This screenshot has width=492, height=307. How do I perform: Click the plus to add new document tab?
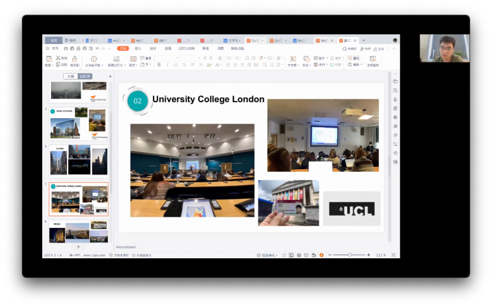point(364,40)
